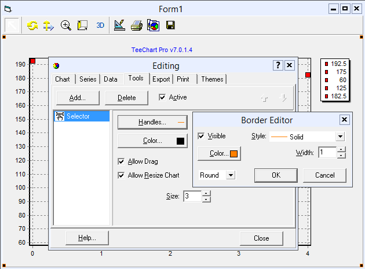Screen dimensions: 365x269
Task: Switch to the Series tab
Action: click(87, 79)
